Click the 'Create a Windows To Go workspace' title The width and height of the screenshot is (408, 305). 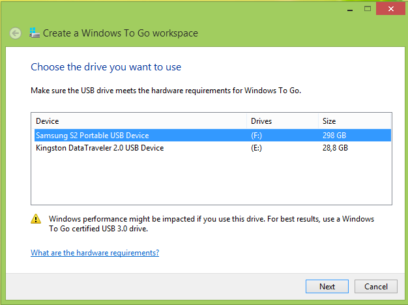click(x=121, y=33)
